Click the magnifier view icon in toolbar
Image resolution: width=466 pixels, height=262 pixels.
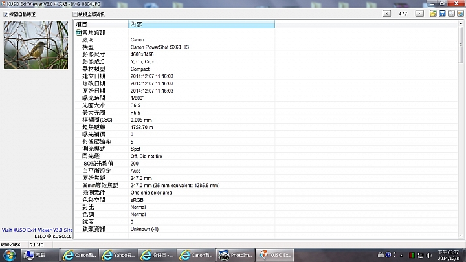(x=451, y=14)
